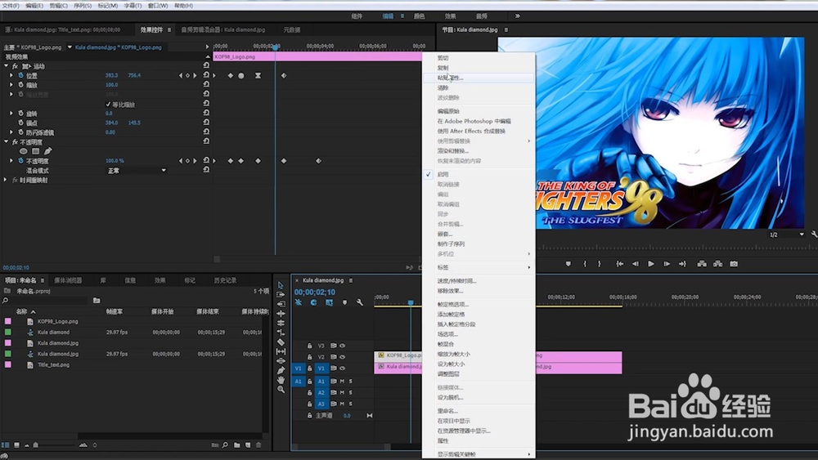Open 文件(F) menu
The image size is (818, 460).
coord(11,6)
